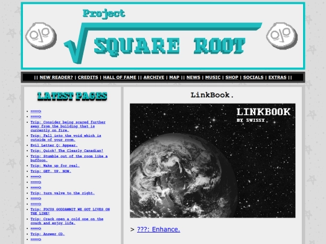The image size is (326, 244).
Task: Open 'Trip: turn valve to the right.' link
Action: click(62, 193)
